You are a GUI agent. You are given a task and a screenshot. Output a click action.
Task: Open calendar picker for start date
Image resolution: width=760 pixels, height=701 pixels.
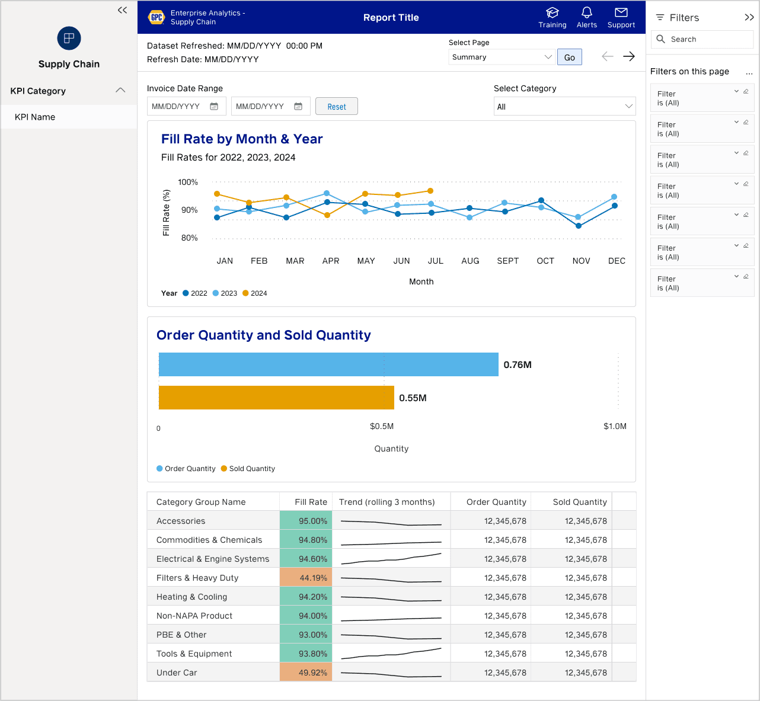click(214, 107)
